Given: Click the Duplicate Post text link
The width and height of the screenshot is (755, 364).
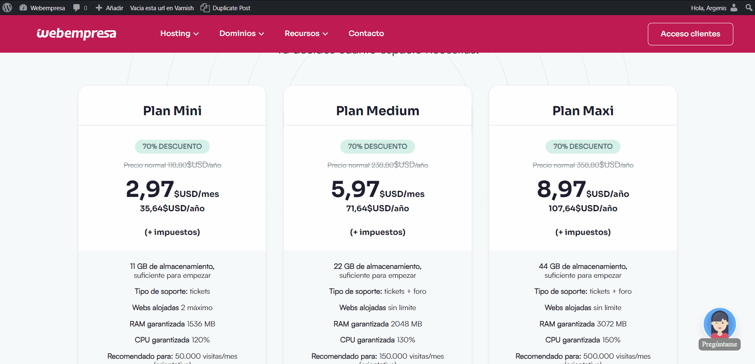Looking at the screenshot, I should (231, 8).
